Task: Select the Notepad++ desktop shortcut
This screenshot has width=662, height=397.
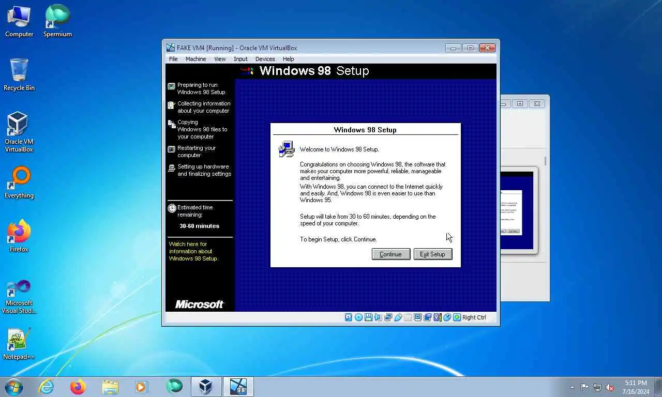Action: [x=19, y=344]
